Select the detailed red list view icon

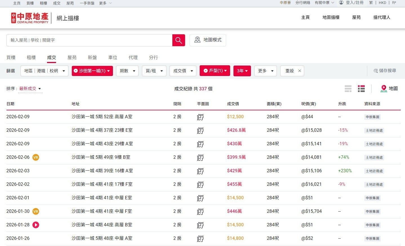[361, 89]
